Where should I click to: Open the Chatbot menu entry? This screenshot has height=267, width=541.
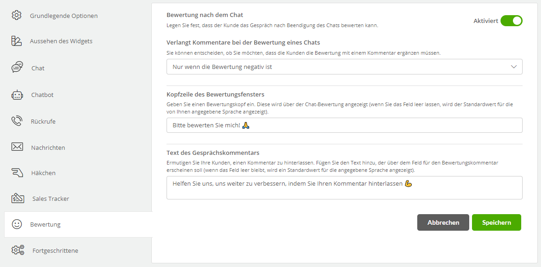point(42,95)
